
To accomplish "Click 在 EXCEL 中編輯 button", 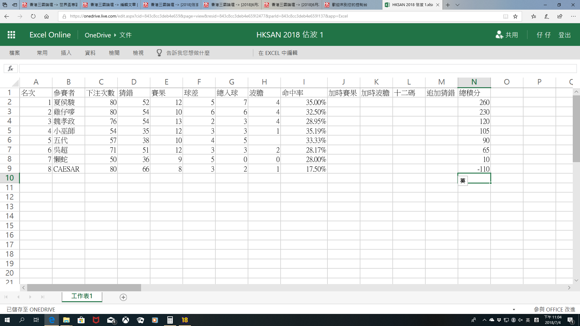I will coord(278,53).
